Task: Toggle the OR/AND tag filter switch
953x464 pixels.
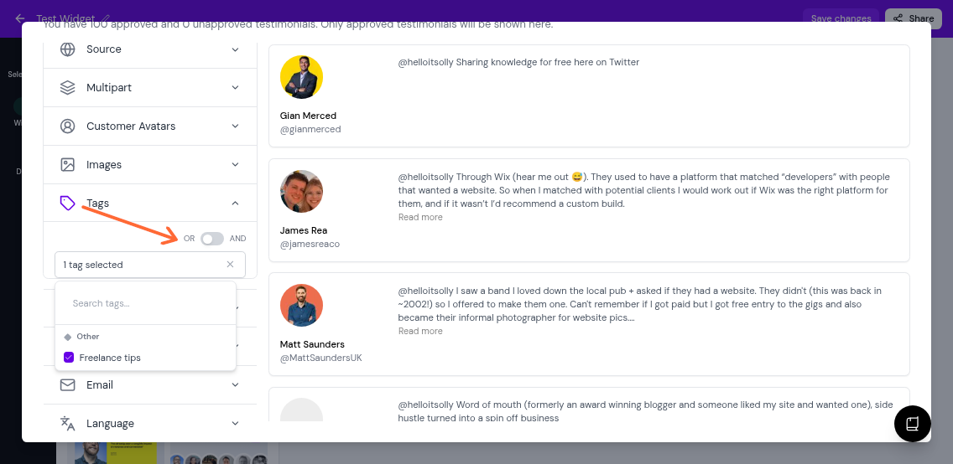Action: (x=212, y=239)
